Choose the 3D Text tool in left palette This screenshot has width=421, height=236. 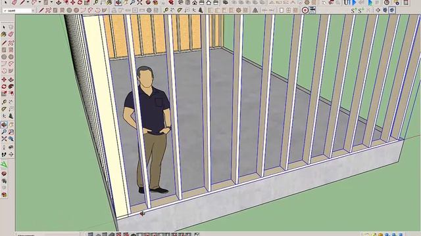11,116
